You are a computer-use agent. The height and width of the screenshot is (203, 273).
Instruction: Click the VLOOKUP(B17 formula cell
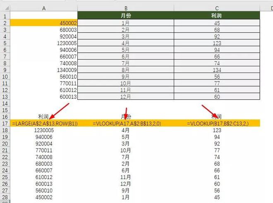point(218,123)
